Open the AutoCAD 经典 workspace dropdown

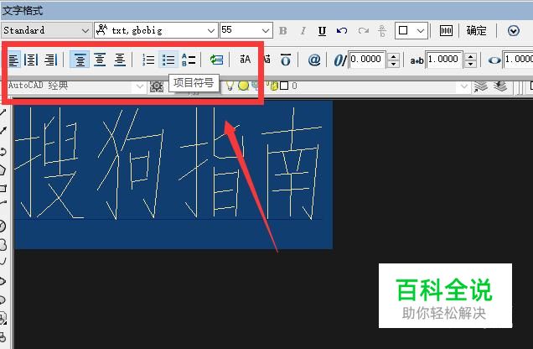[139, 86]
